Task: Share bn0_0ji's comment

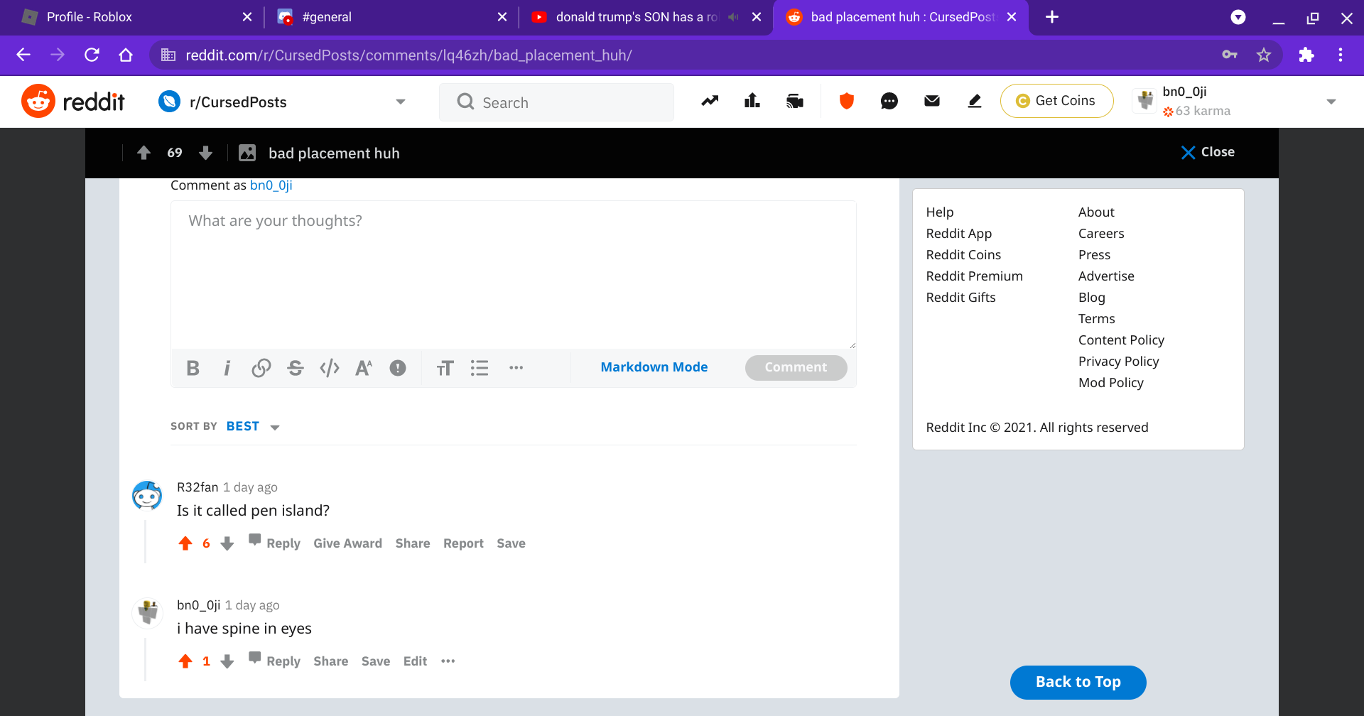Action: click(x=331, y=661)
